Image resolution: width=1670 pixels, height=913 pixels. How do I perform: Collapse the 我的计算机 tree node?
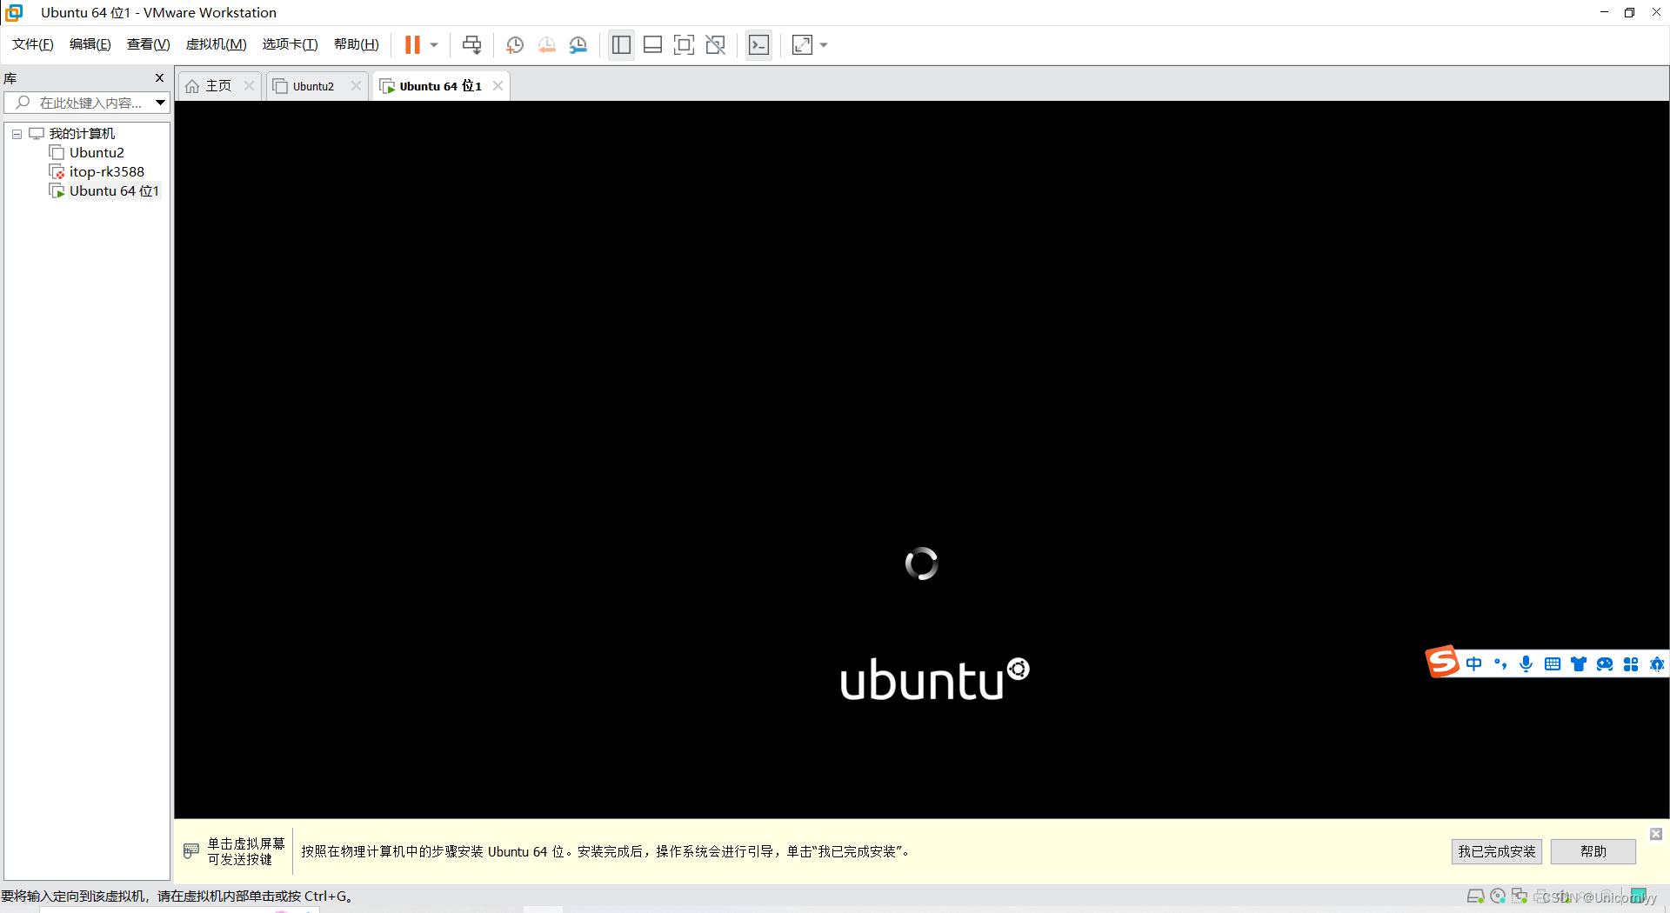(17, 134)
